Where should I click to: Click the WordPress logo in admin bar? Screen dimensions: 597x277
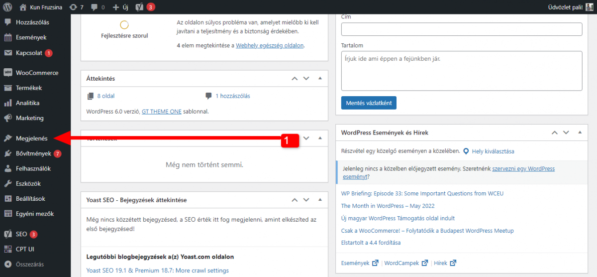point(7,7)
